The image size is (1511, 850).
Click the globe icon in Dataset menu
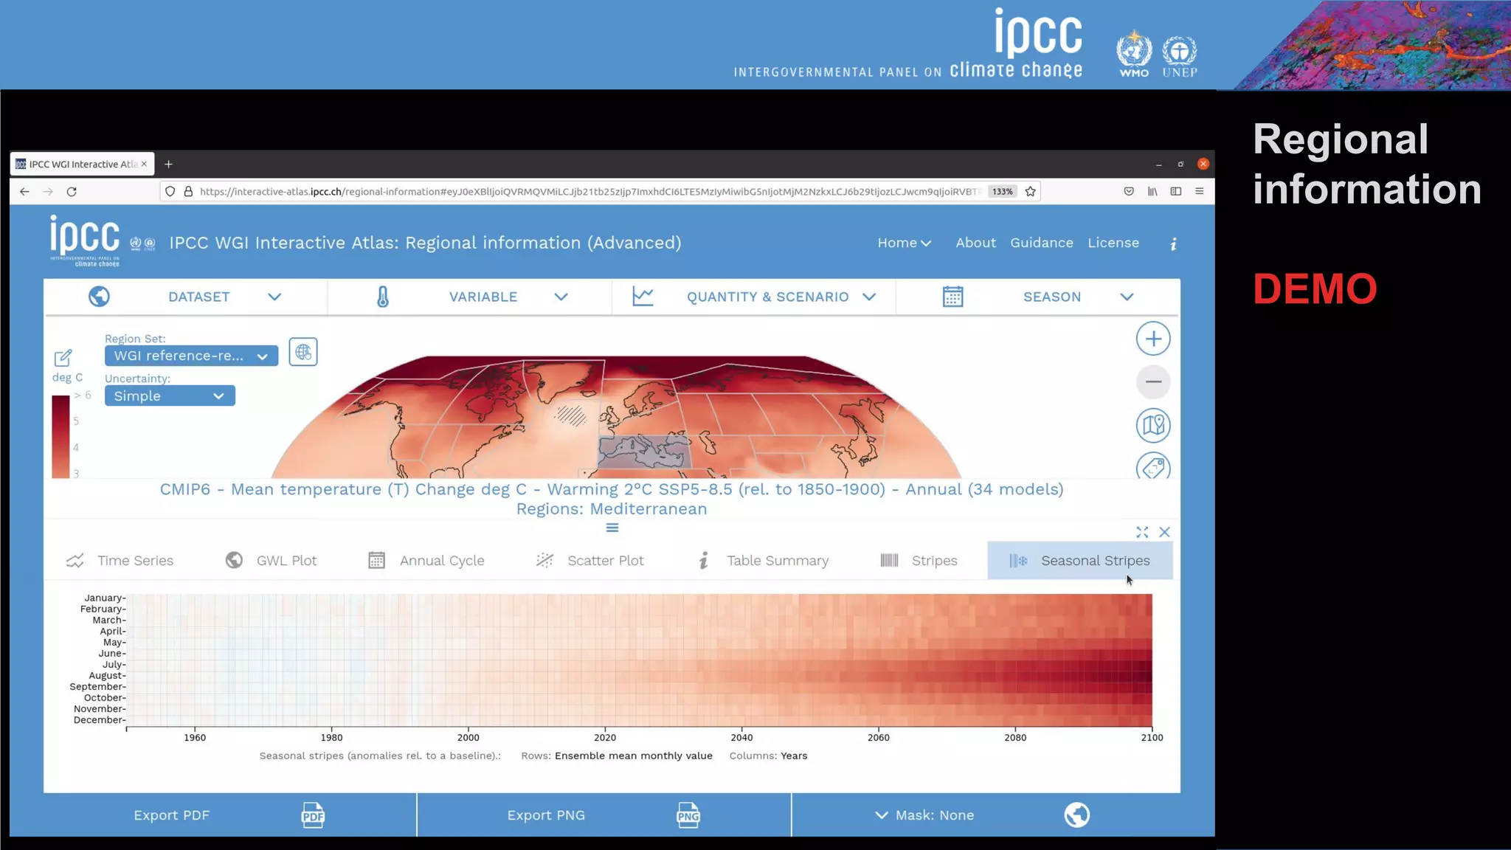[x=99, y=297]
